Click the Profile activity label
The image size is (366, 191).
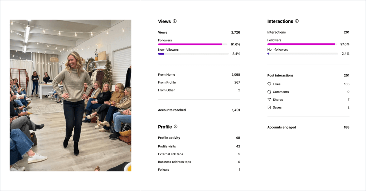169,138
